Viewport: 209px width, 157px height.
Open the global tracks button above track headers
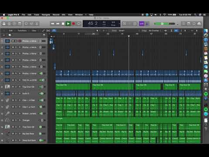[44, 35]
